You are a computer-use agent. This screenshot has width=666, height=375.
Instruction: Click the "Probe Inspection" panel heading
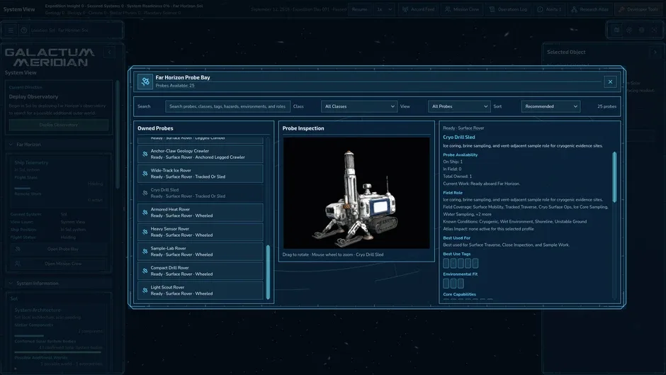tap(303, 128)
